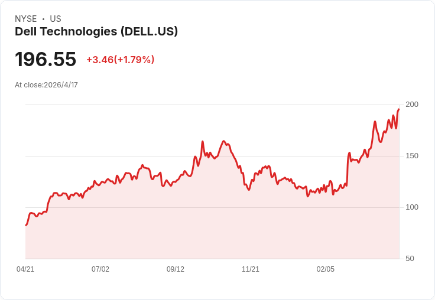Click the 150 horizontal gridline
Image resolution: width=435 pixels, height=300 pixels.
212,156
